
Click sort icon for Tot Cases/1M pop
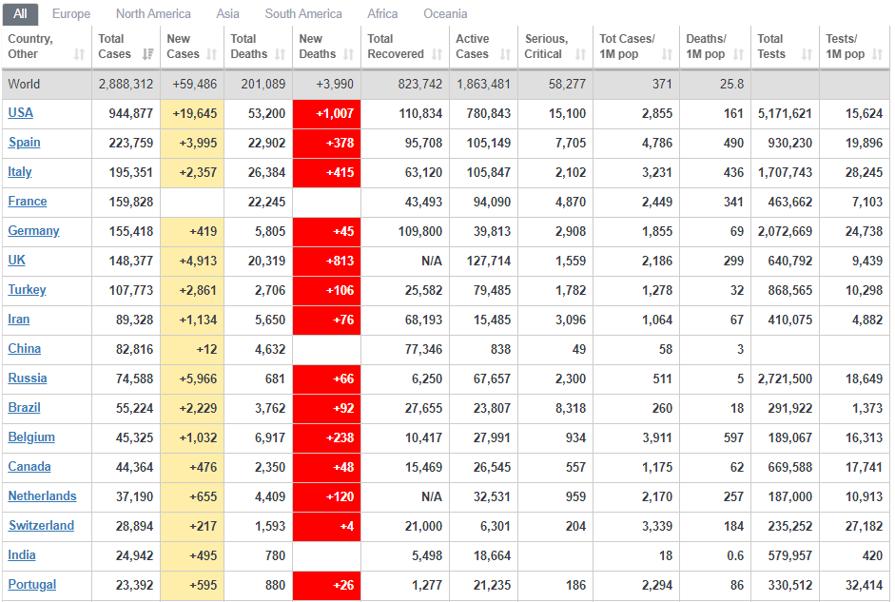pyautogui.click(x=668, y=54)
